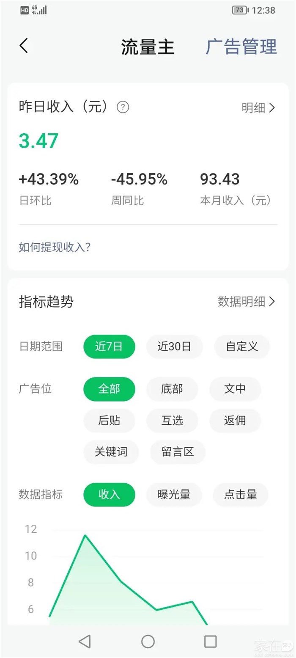Open the 广告管理 tab
Viewport: 296px width, 658px height.
241,47
